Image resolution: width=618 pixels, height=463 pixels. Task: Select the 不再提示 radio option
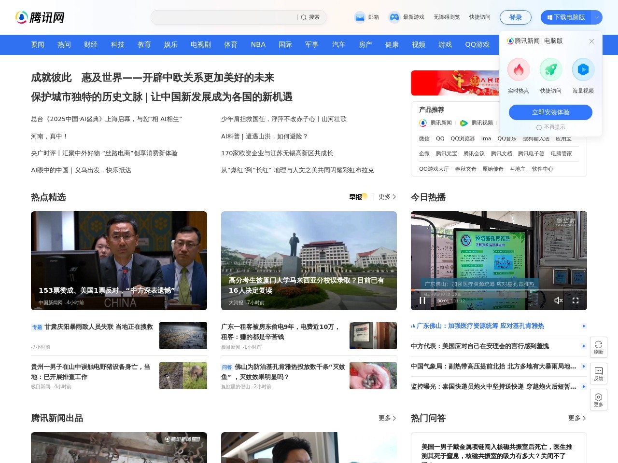coord(539,127)
